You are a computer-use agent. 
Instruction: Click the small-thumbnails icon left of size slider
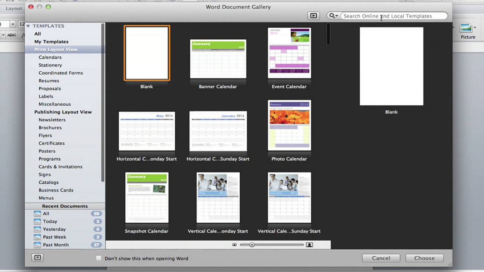tap(234, 245)
